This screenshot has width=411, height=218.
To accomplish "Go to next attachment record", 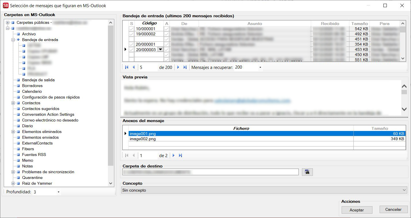I will click(x=174, y=155).
